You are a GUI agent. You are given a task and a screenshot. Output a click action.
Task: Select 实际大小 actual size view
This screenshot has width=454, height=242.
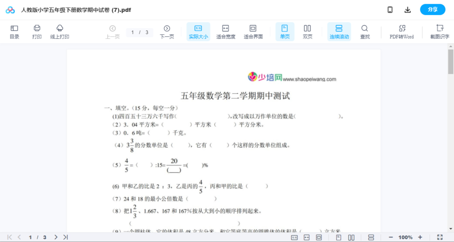point(198,31)
